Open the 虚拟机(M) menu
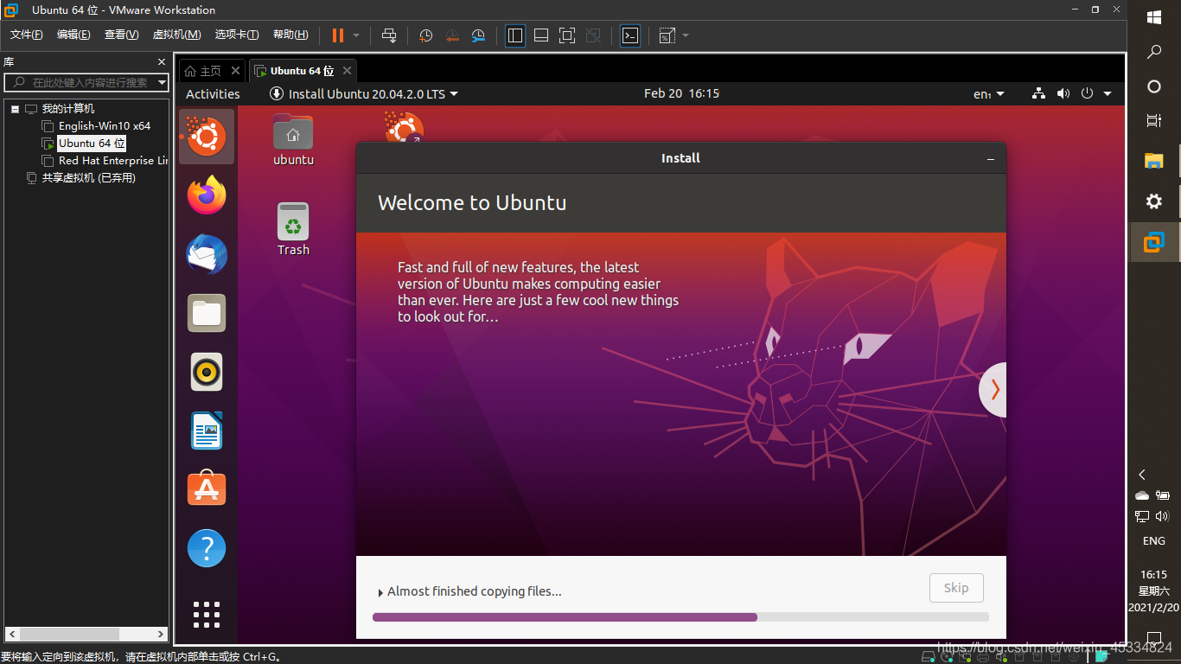1181x664 pixels. pyautogui.click(x=176, y=35)
